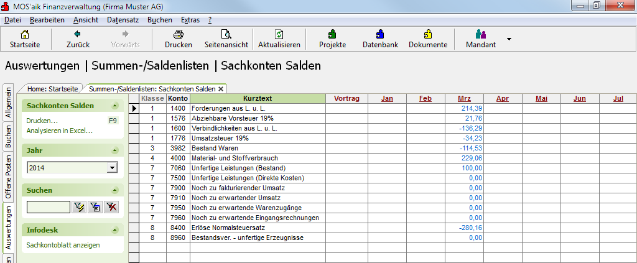Image resolution: width=637 pixels, height=263 pixels.
Task: Click Analysieren in Excel… link
Action: pos(59,131)
